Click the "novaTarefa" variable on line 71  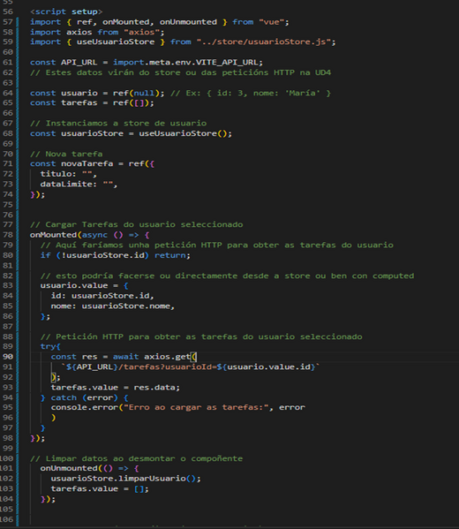(87, 163)
